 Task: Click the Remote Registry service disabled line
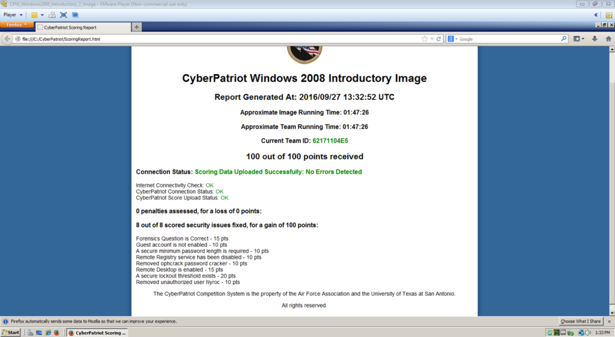click(x=198, y=257)
